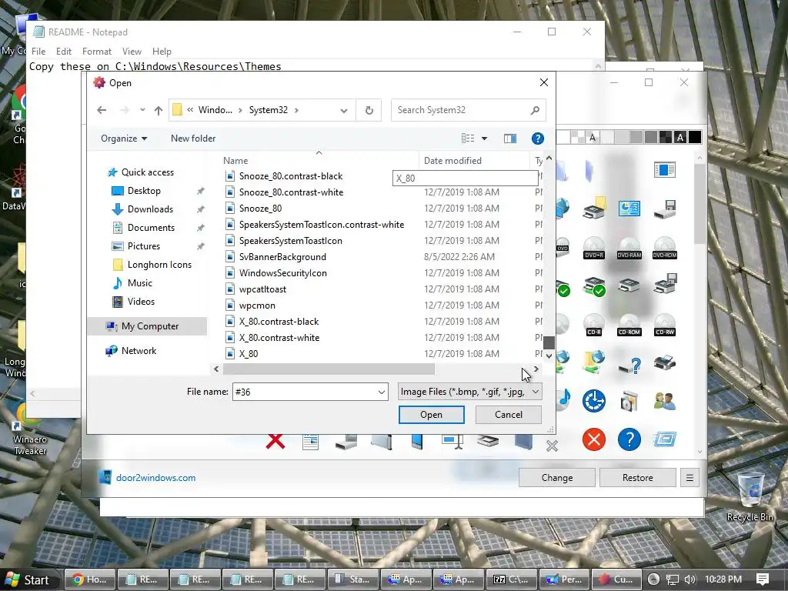Open the Help menu in Notepad

tap(162, 52)
